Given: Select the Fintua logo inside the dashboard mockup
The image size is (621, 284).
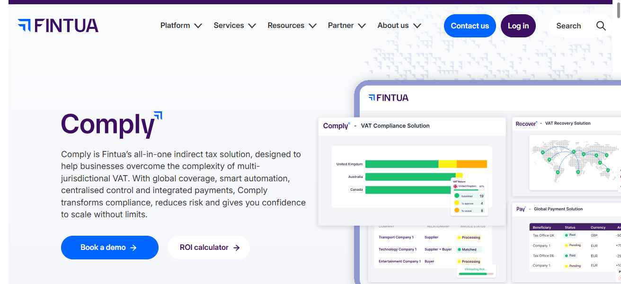Looking at the screenshot, I should (387, 98).
